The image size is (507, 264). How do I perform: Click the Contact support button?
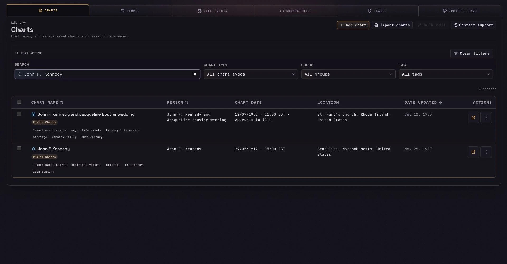click(x=473, y=25)
